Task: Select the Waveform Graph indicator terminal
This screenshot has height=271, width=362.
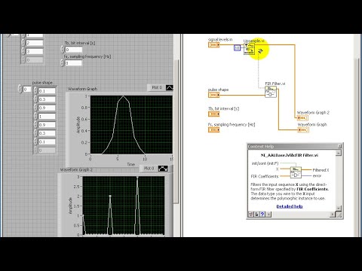Action: click(303, 129)
